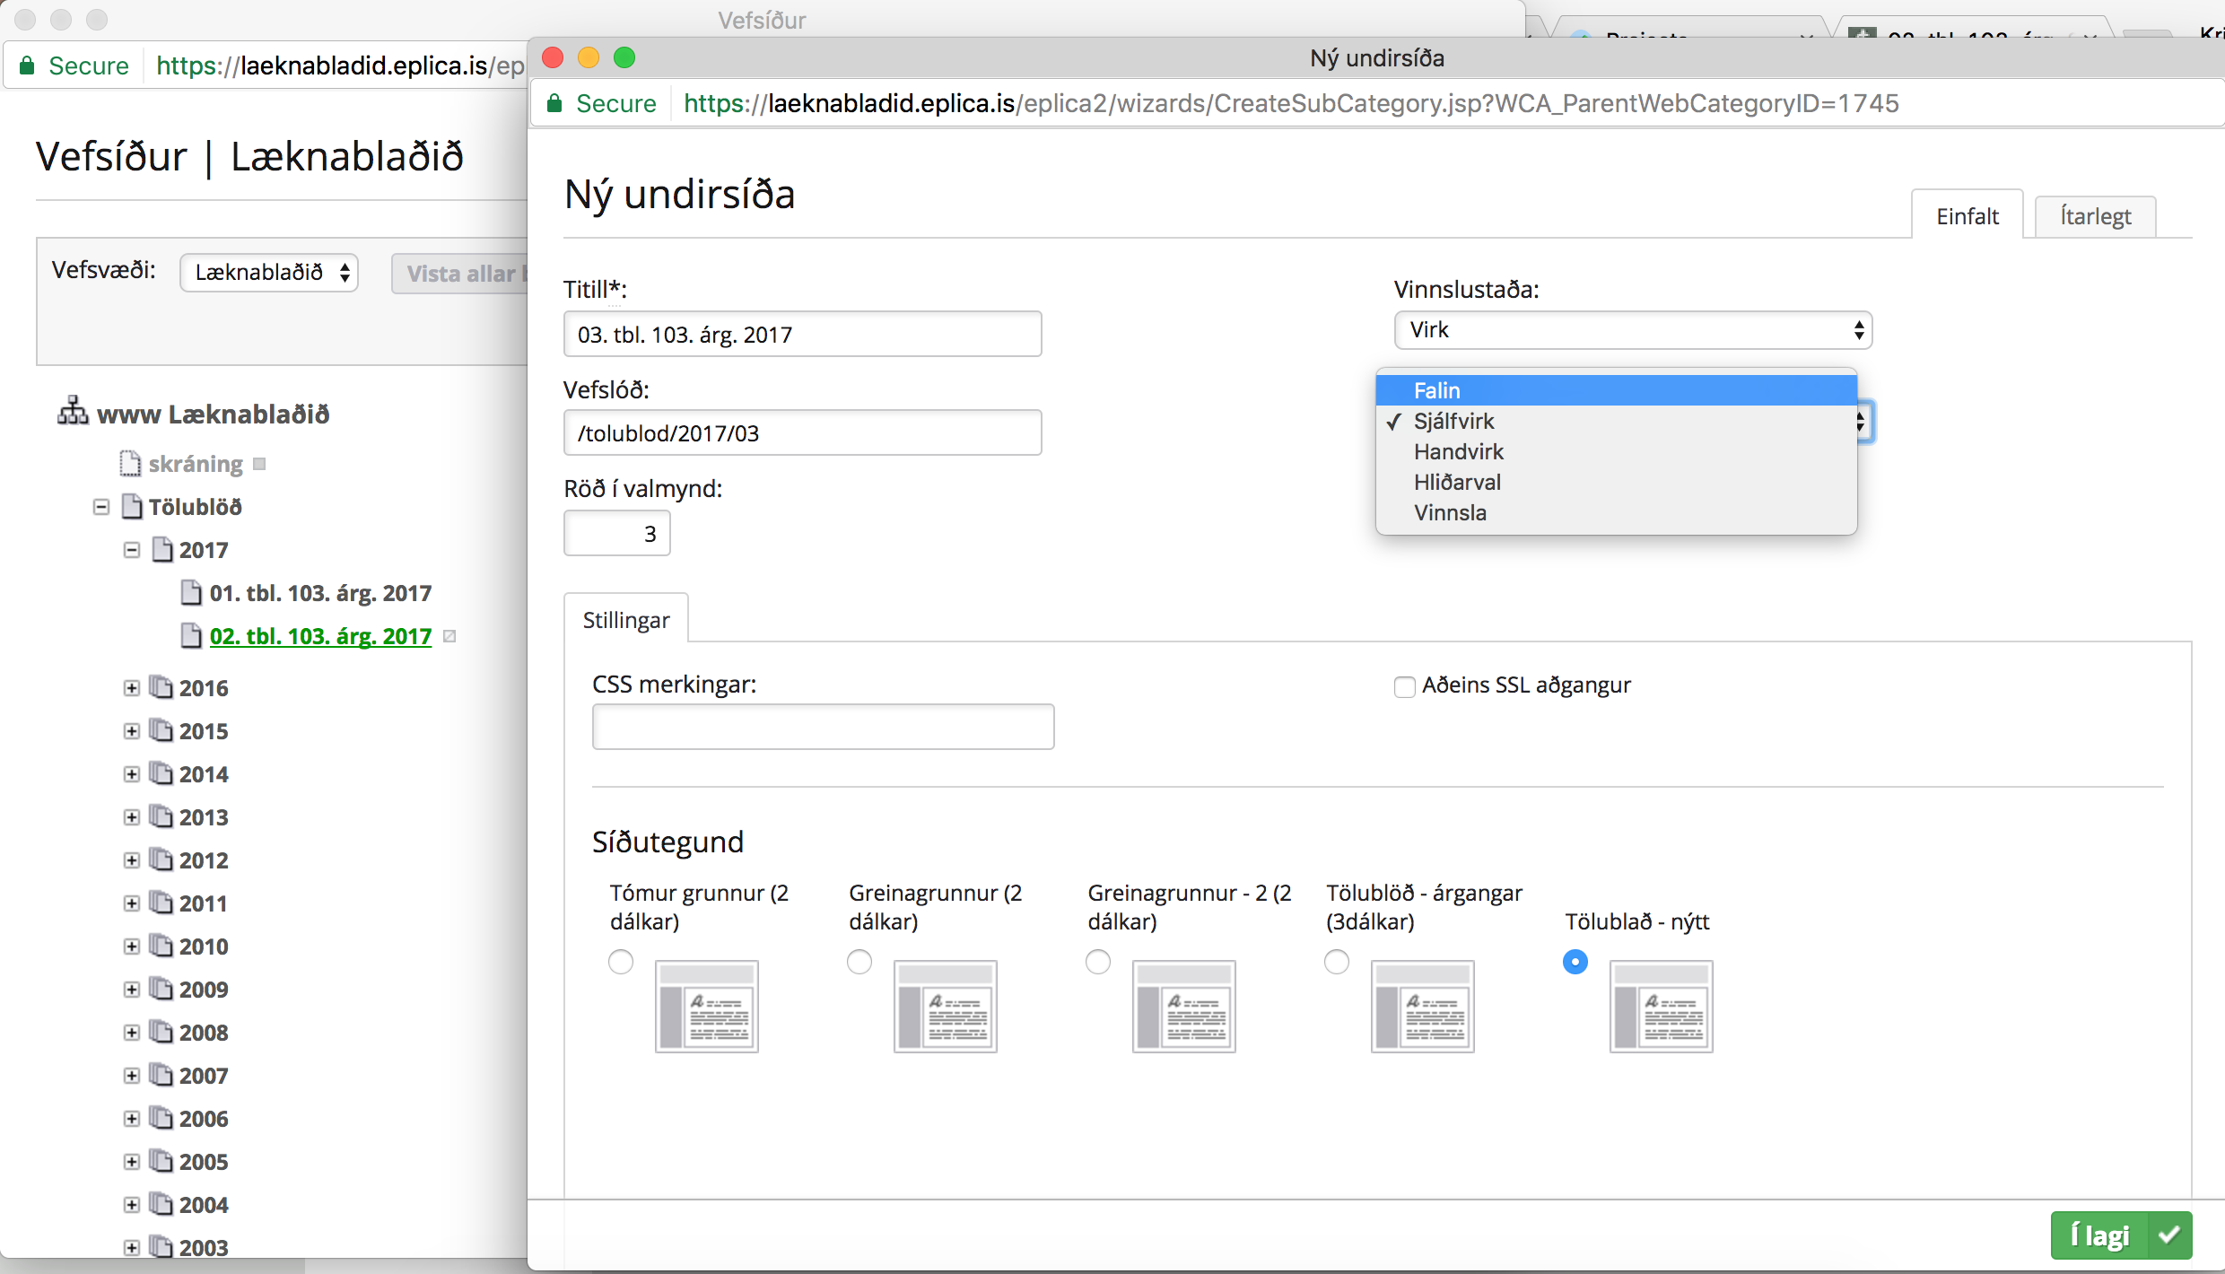Viewport: 2225px width, 1274px height.
Task: Click the sitemap icon beside www Læknablaðið
Action: click(x=73, y=412)
